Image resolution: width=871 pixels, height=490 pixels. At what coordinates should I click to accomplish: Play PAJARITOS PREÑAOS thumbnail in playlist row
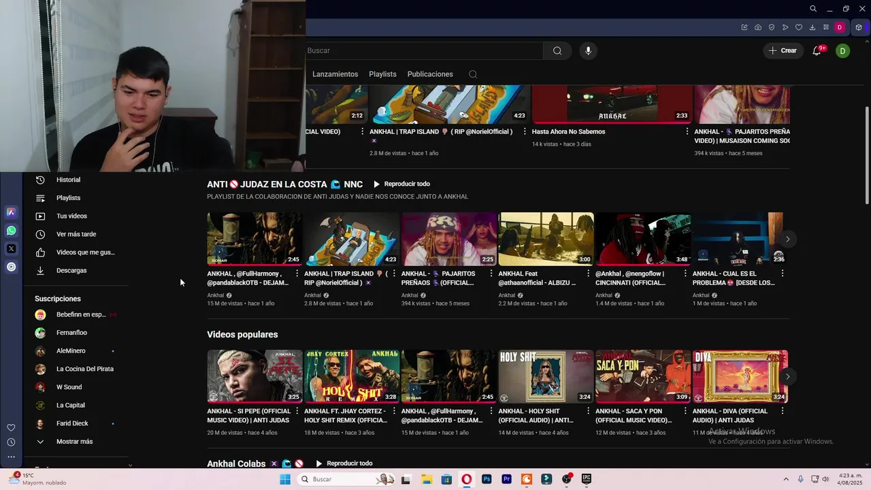click(448, 239)
